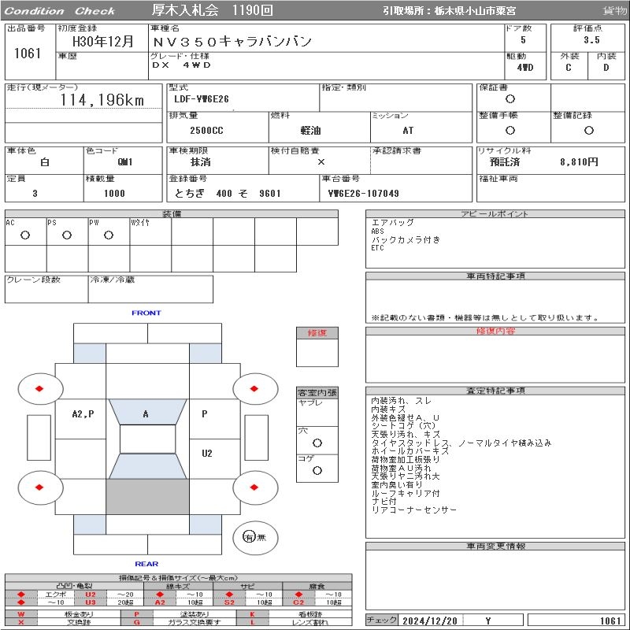Click the circle mark under PS
The width and height of the screenshot is (630, 630).
pos(67,235)
